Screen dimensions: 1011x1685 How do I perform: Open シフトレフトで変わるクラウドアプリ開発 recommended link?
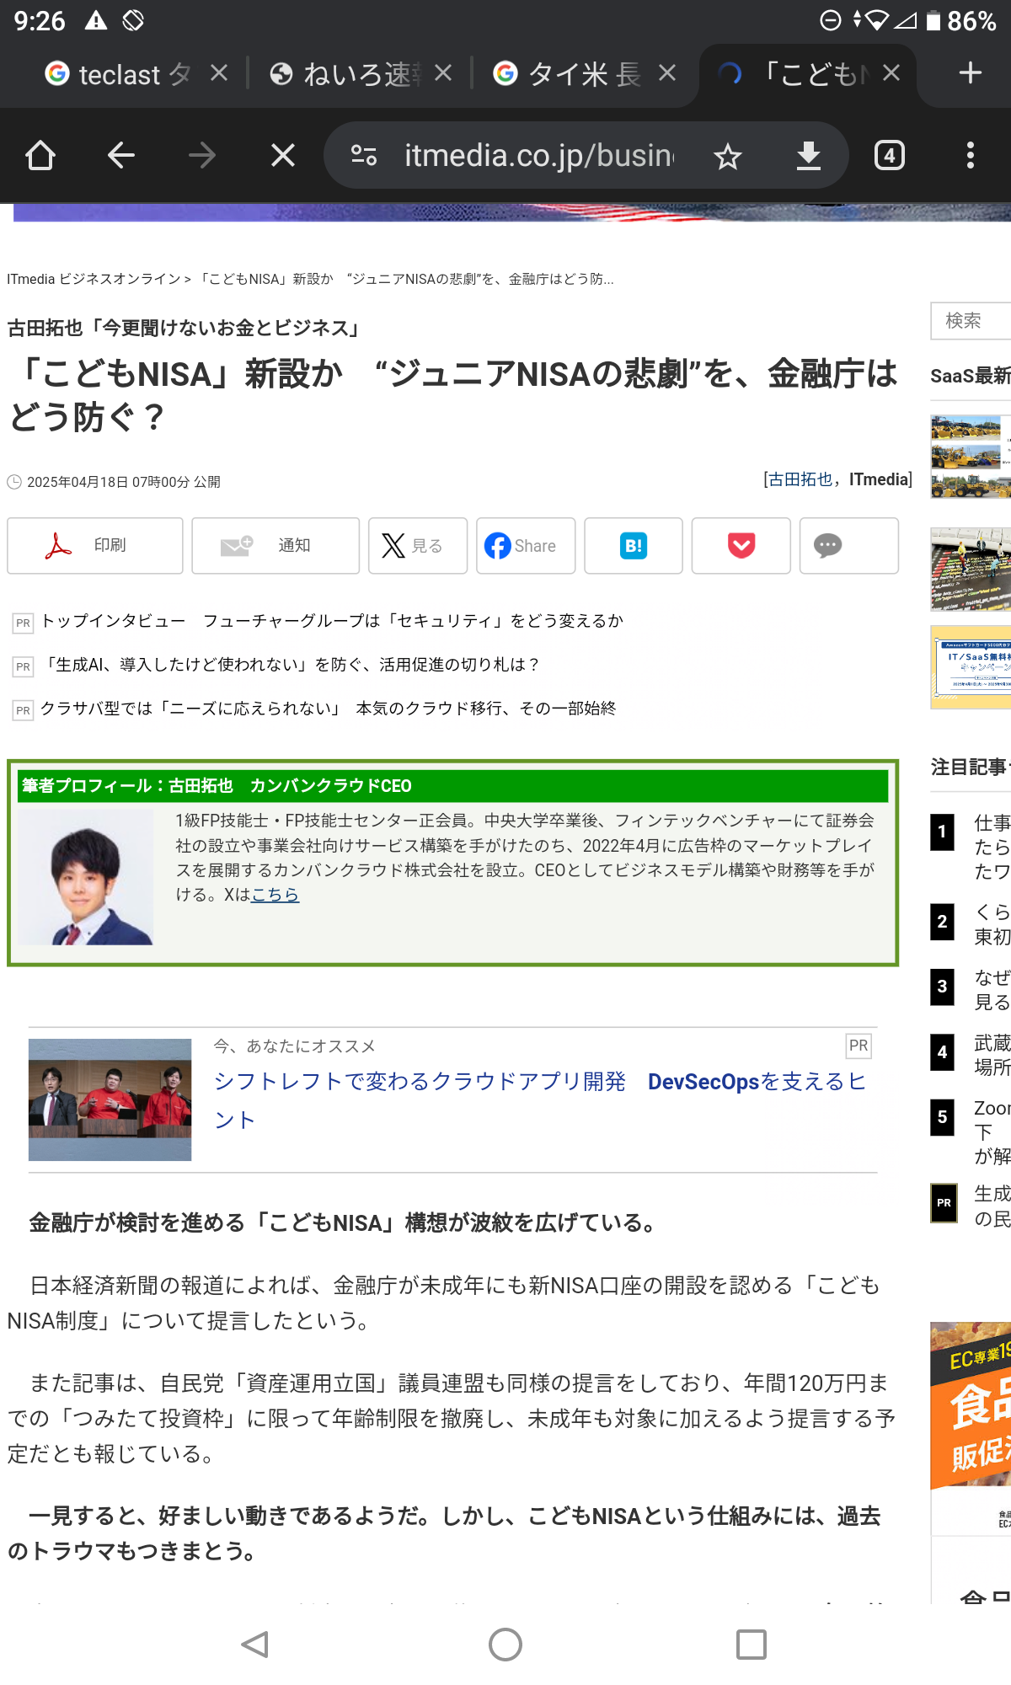click(x=539, y=1100)
